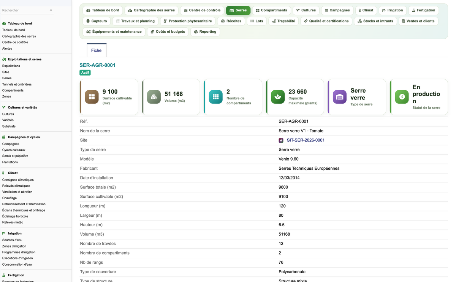Open Ventes et clients button
This screenshot has height=282, width=456.
418,21
